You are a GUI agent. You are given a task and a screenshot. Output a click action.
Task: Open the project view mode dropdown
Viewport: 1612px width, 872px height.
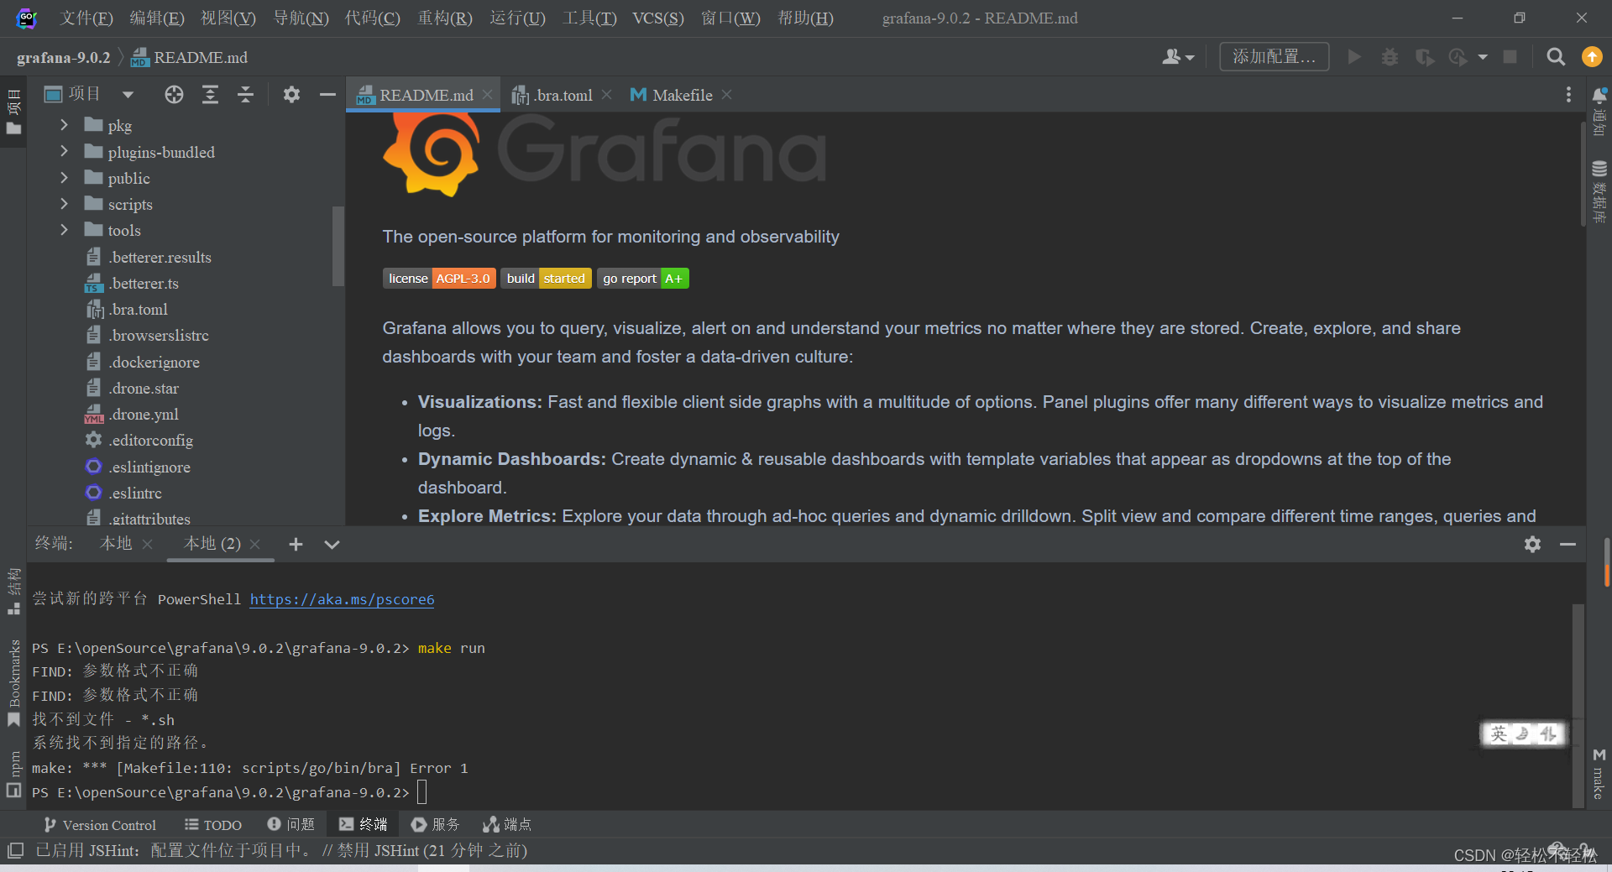[x=128, y=95]
